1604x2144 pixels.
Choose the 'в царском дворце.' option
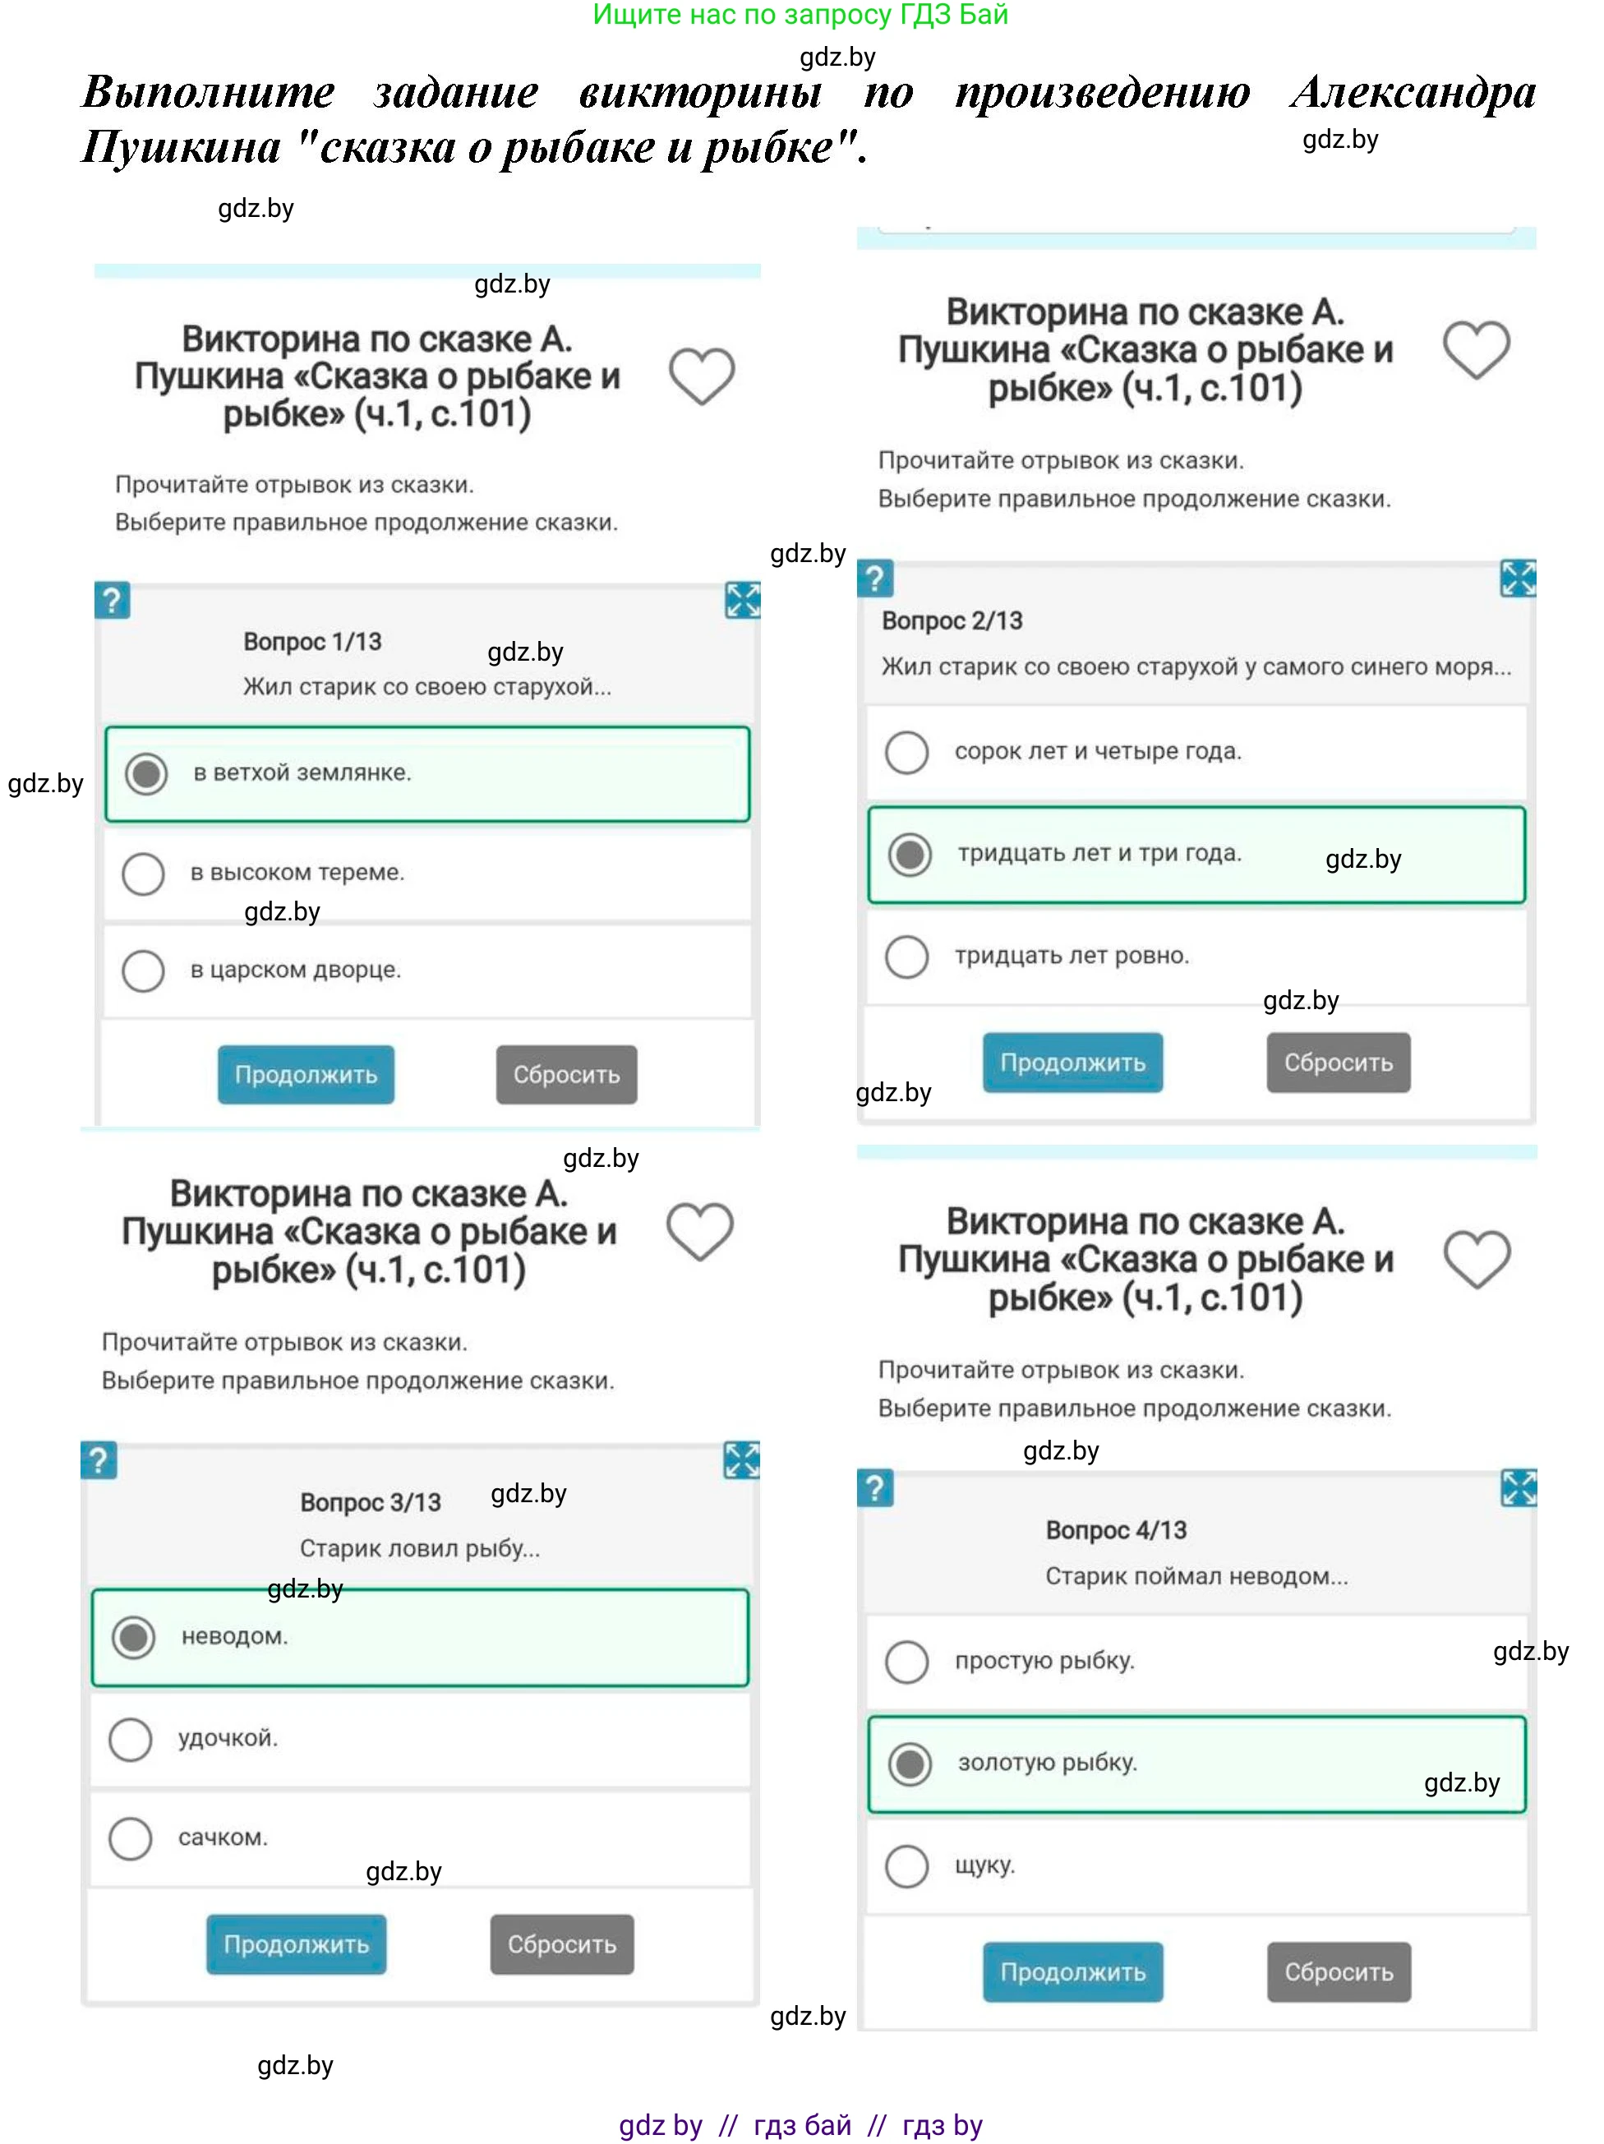144,971
